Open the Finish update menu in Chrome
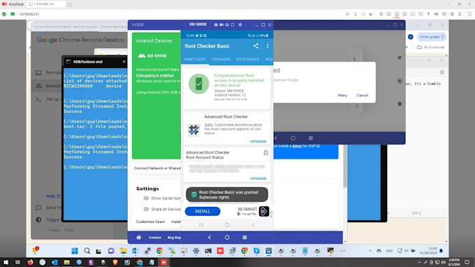475x267 pixels. [x=430, y=37]
